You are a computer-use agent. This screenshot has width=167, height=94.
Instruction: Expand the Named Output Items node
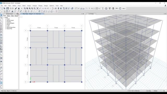tap(6, 27)
